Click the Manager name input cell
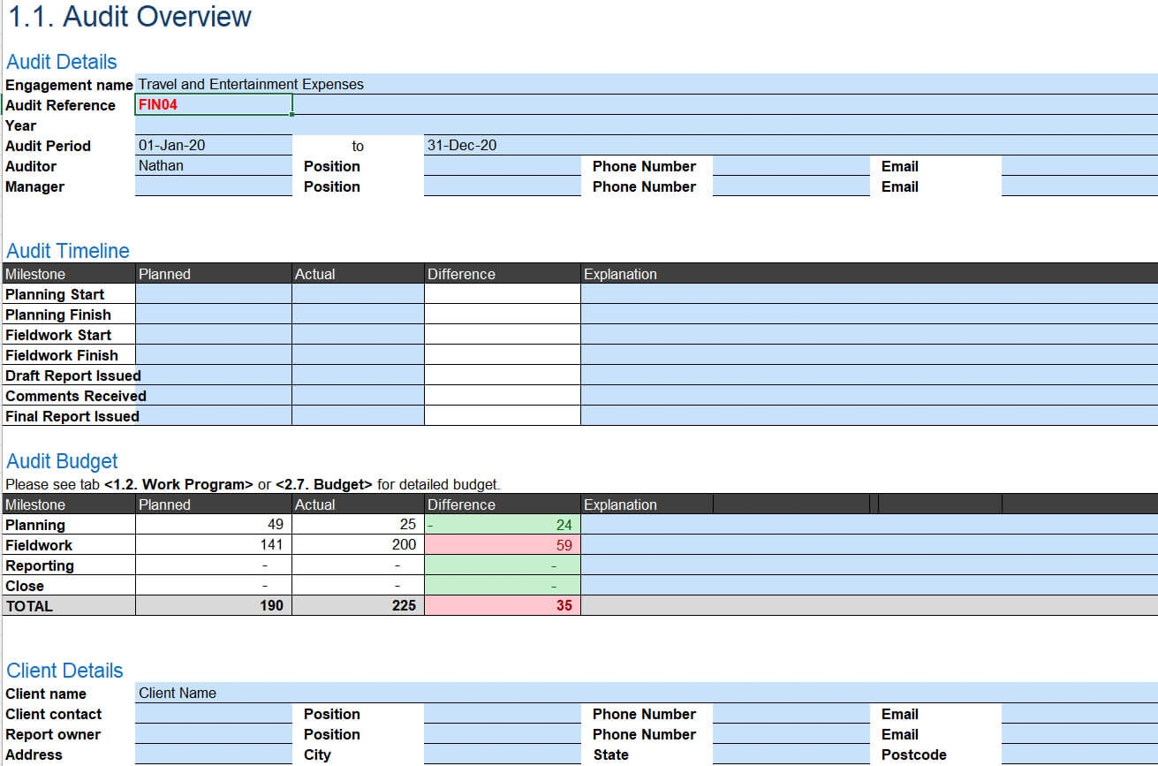This screenshot has width=1158, height=766. [214, 186]
